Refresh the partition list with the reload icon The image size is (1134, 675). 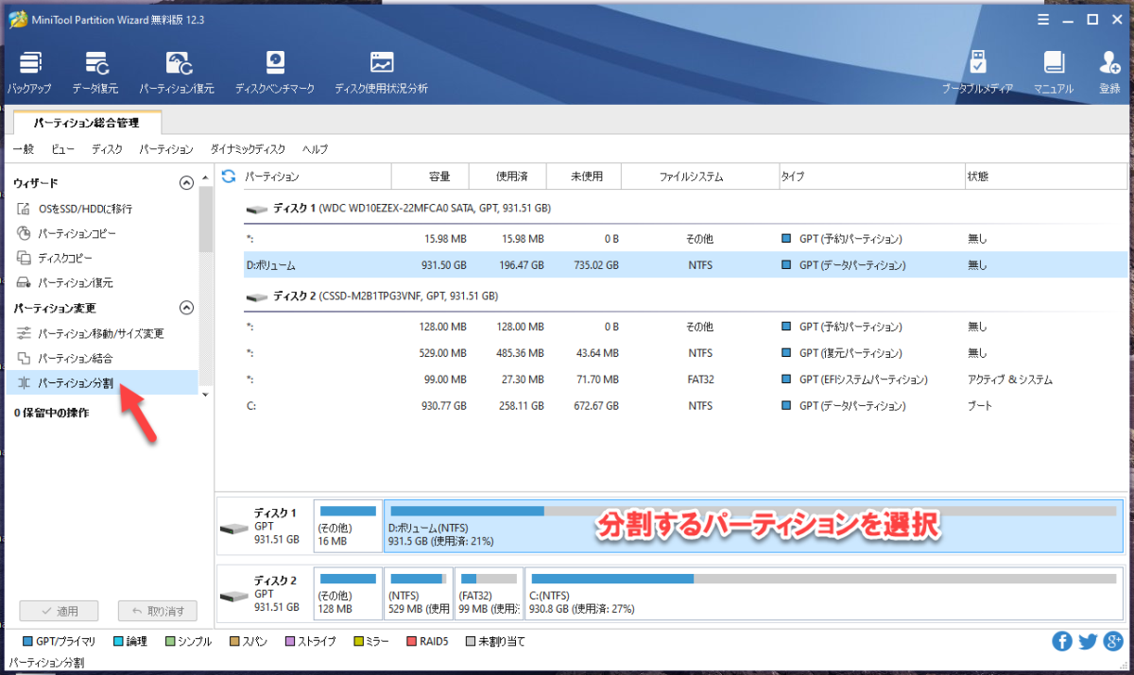click(x=228, y=176)
